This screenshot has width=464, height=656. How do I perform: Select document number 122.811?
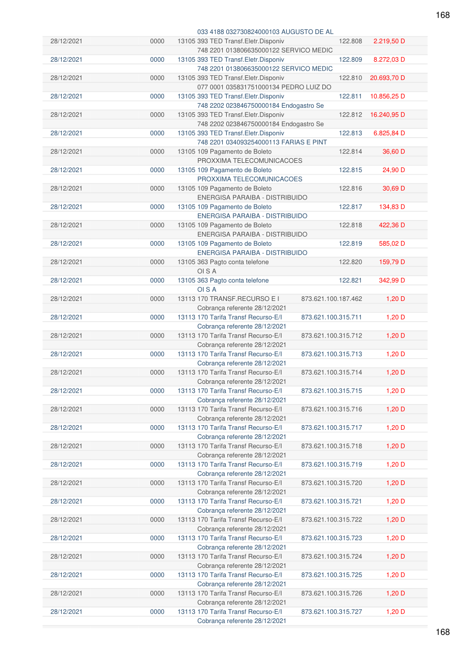351,96
